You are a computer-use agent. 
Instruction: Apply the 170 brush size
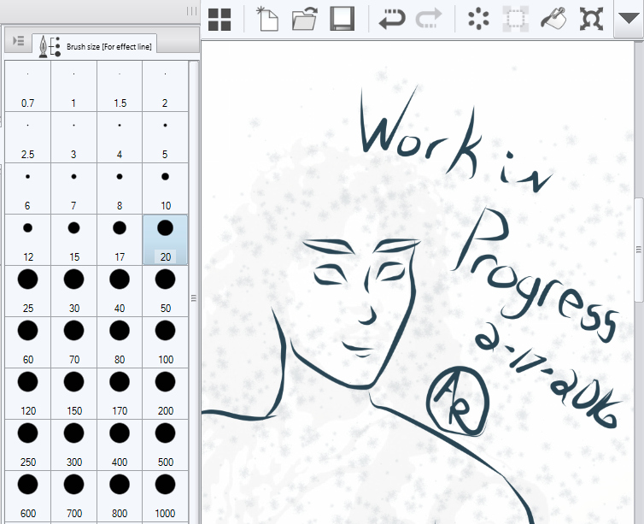[x=120, y=394]
